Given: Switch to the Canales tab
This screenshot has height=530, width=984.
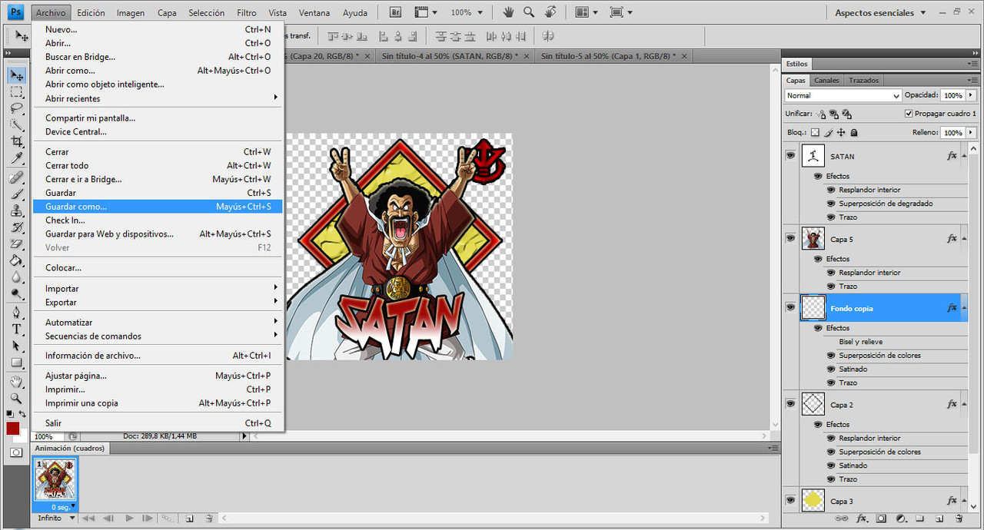Looking at the screenshot, I should pos(826,81).
